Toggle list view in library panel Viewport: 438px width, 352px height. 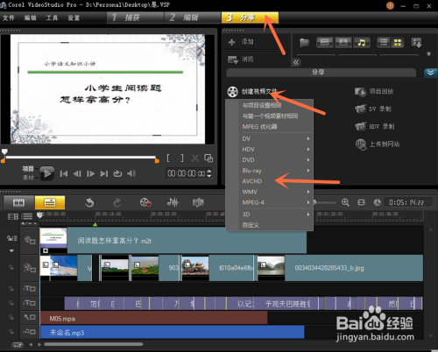(x=384, y=43)
